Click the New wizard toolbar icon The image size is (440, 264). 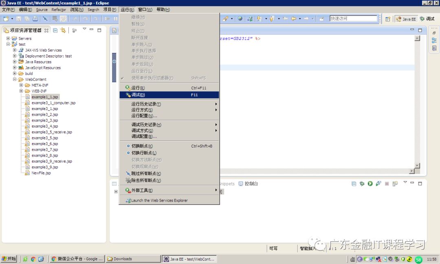coord(6,19)
